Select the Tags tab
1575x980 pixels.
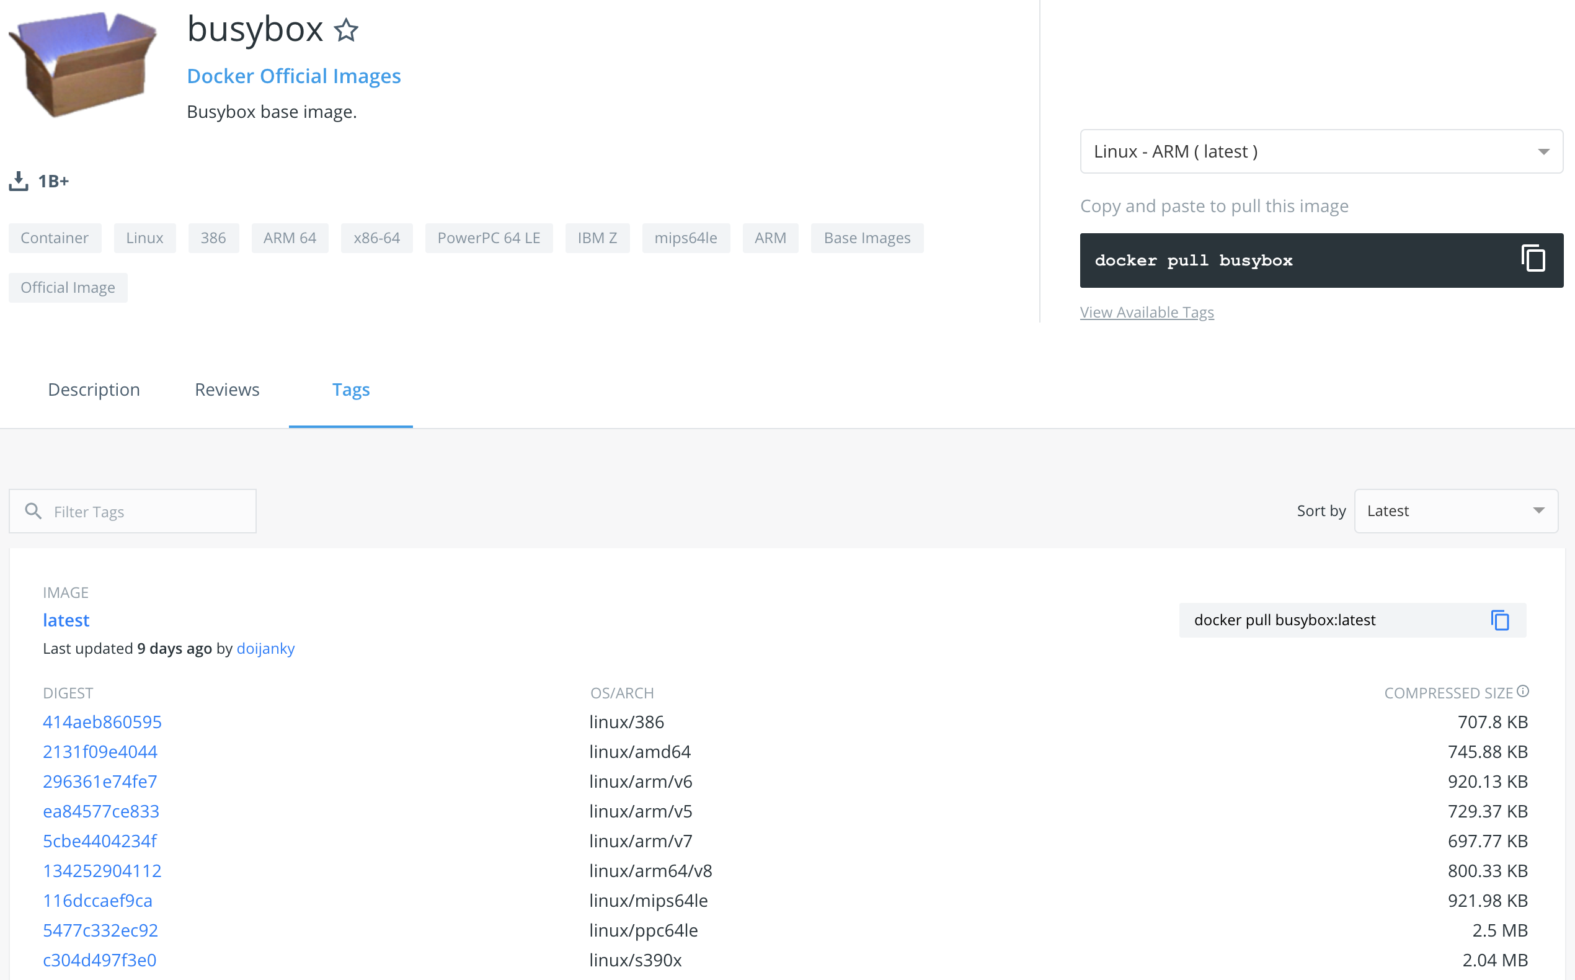(x=350, y=390)
